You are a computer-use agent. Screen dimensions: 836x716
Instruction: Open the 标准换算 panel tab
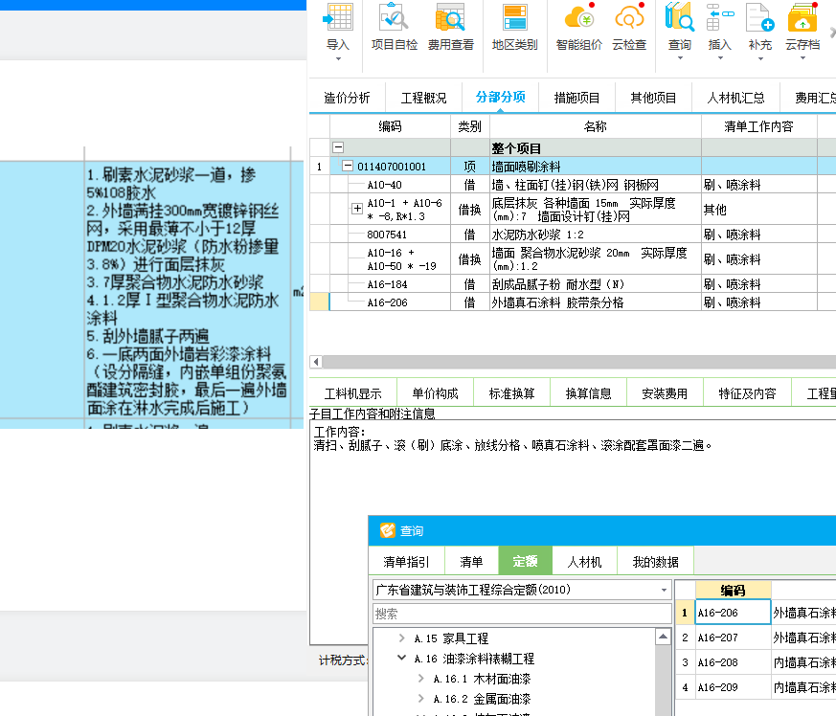pos(511,393)
